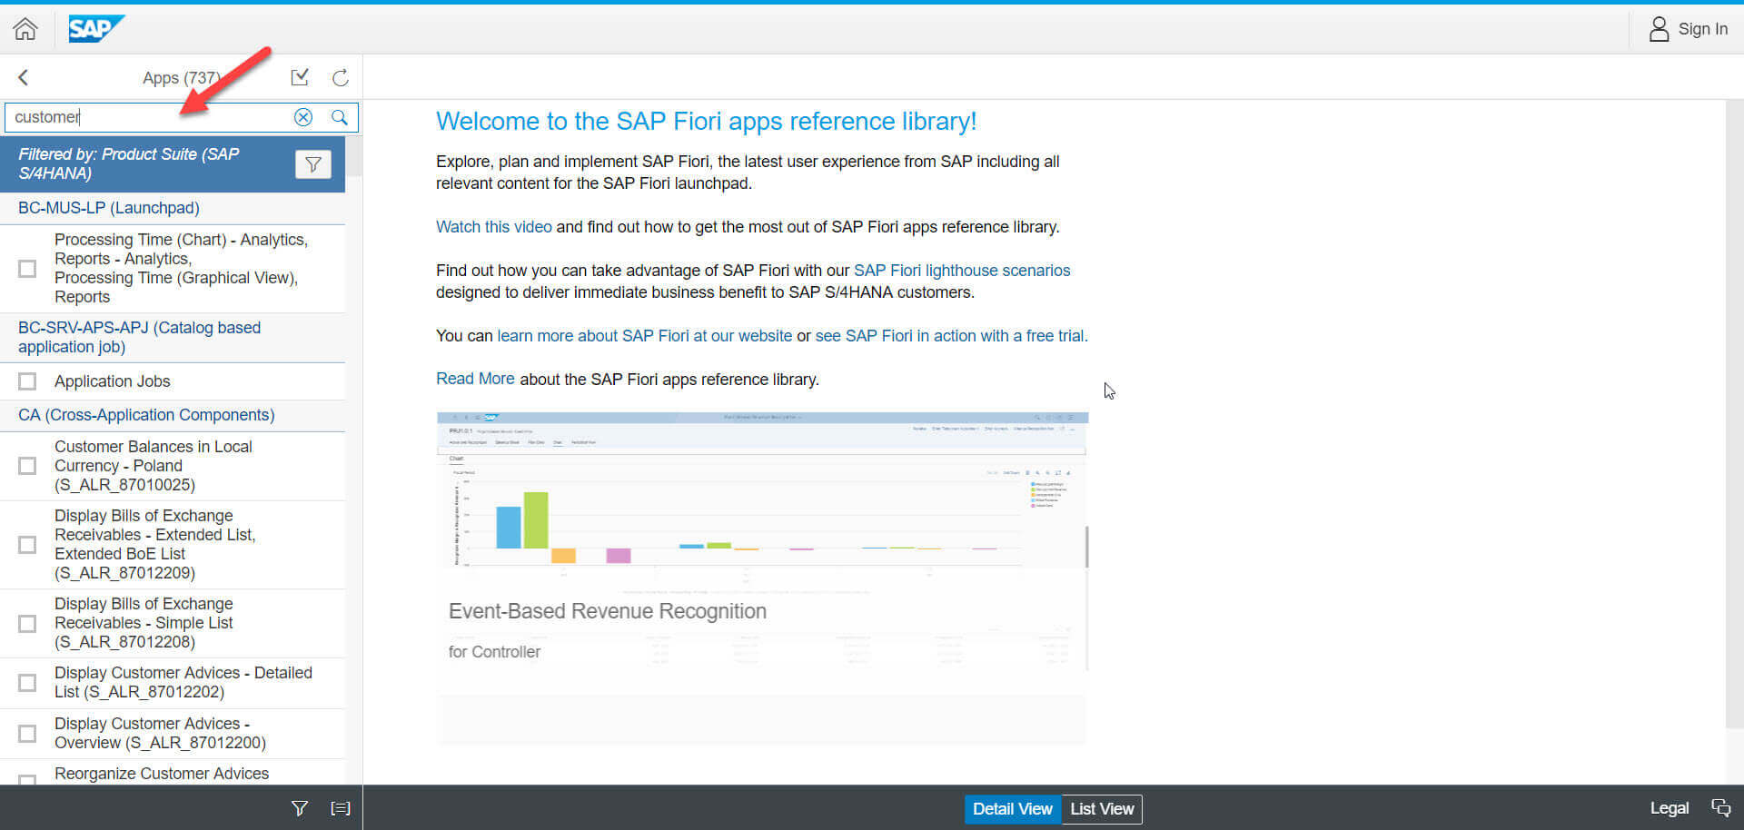Click the copy icon next to Legal
The height and width of the screenshot is (830, 1744).
click(1721, 807)
